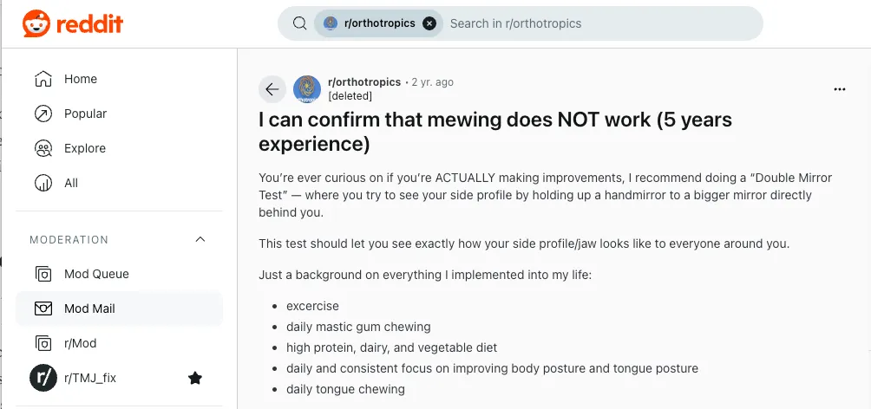Open the r/Mod icon link
The width and height of the screenshot is (871, 409).
click(x=43, y=343)
